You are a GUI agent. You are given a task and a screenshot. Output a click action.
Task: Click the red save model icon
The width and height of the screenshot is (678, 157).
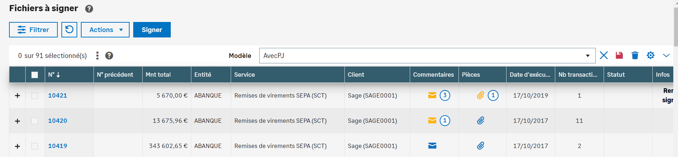coord(619,55)
